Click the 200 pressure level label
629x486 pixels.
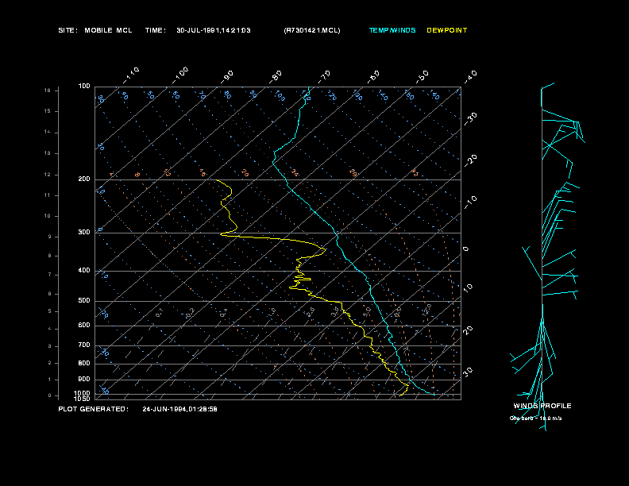click(84, 179)
